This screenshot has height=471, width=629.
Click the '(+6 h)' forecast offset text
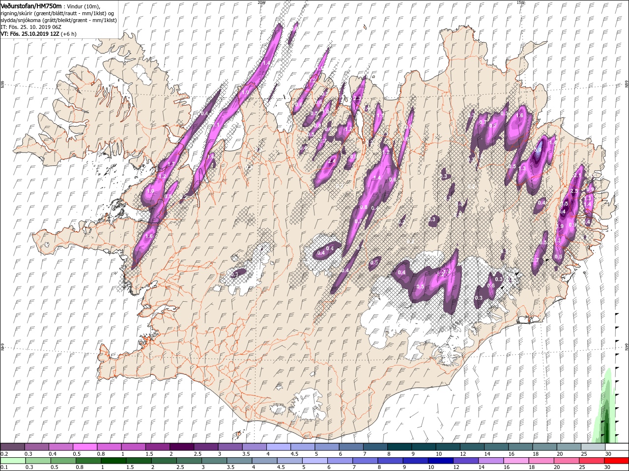pos(68,34)
